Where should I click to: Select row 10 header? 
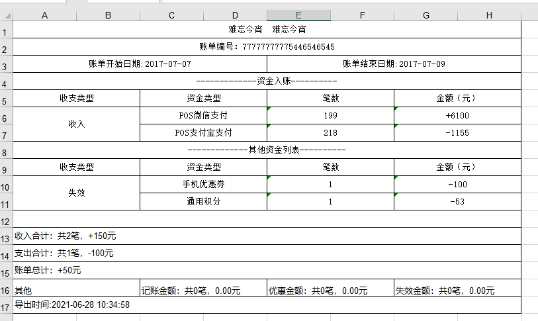point(6,185)
